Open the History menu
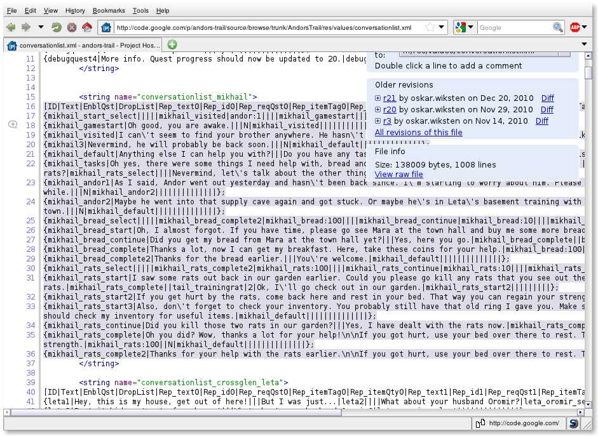 coord(75,11)
